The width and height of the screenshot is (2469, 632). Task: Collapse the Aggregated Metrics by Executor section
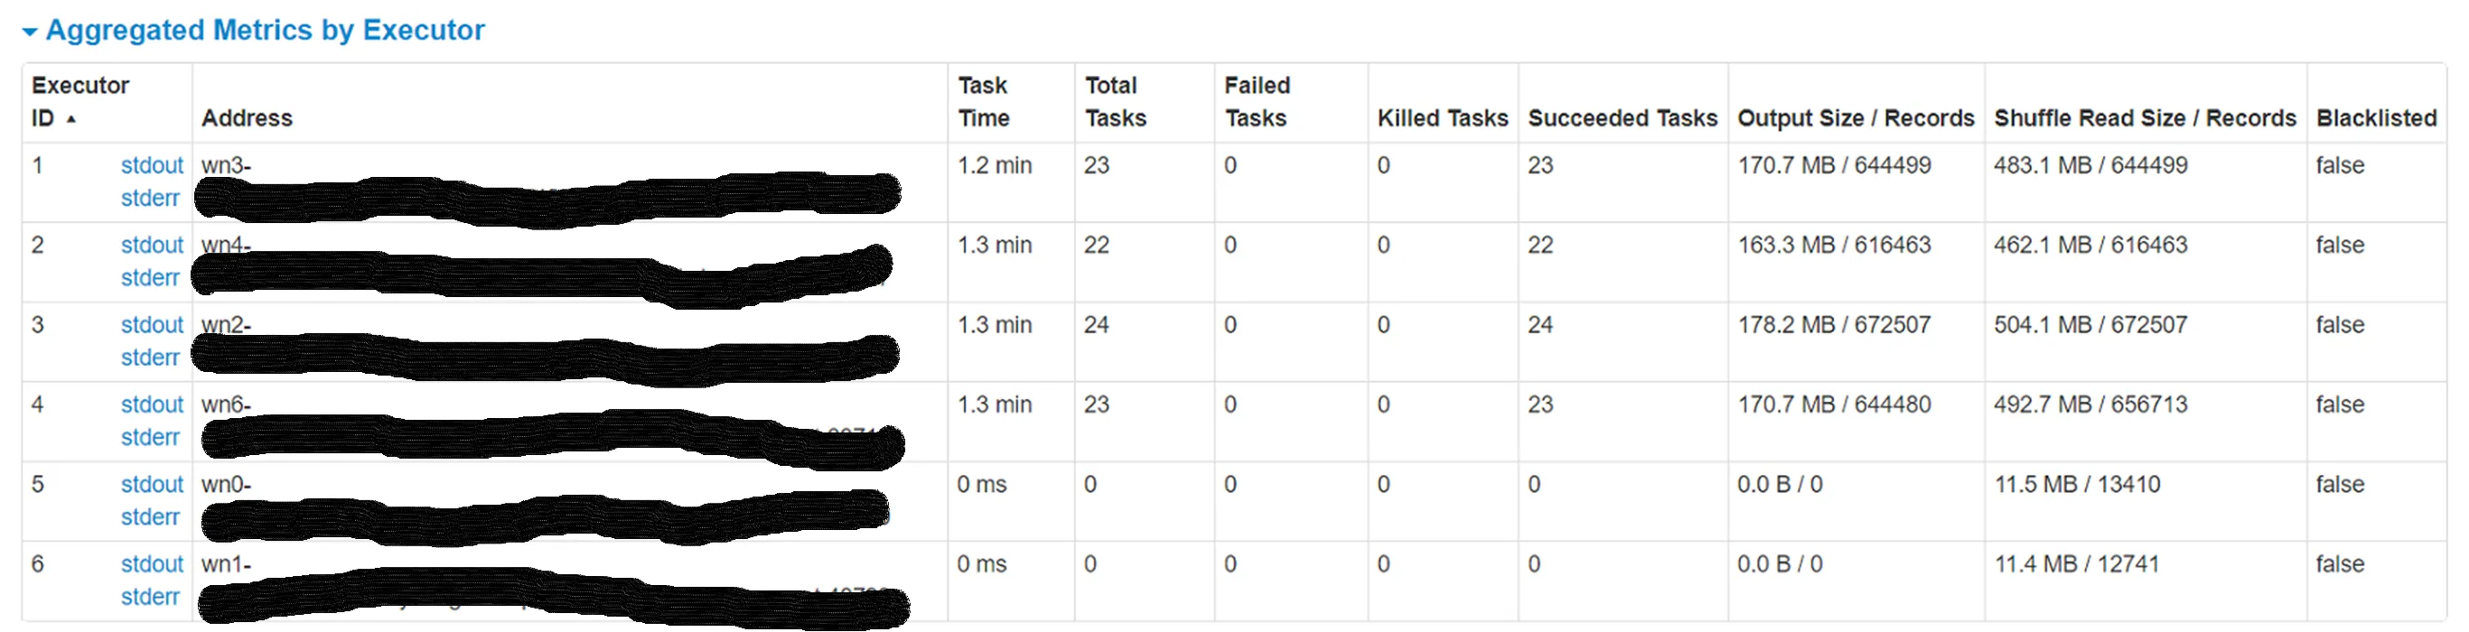point(30,33)
